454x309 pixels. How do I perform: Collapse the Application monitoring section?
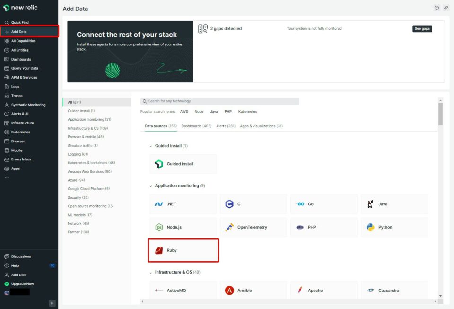(x=150, y=185)
